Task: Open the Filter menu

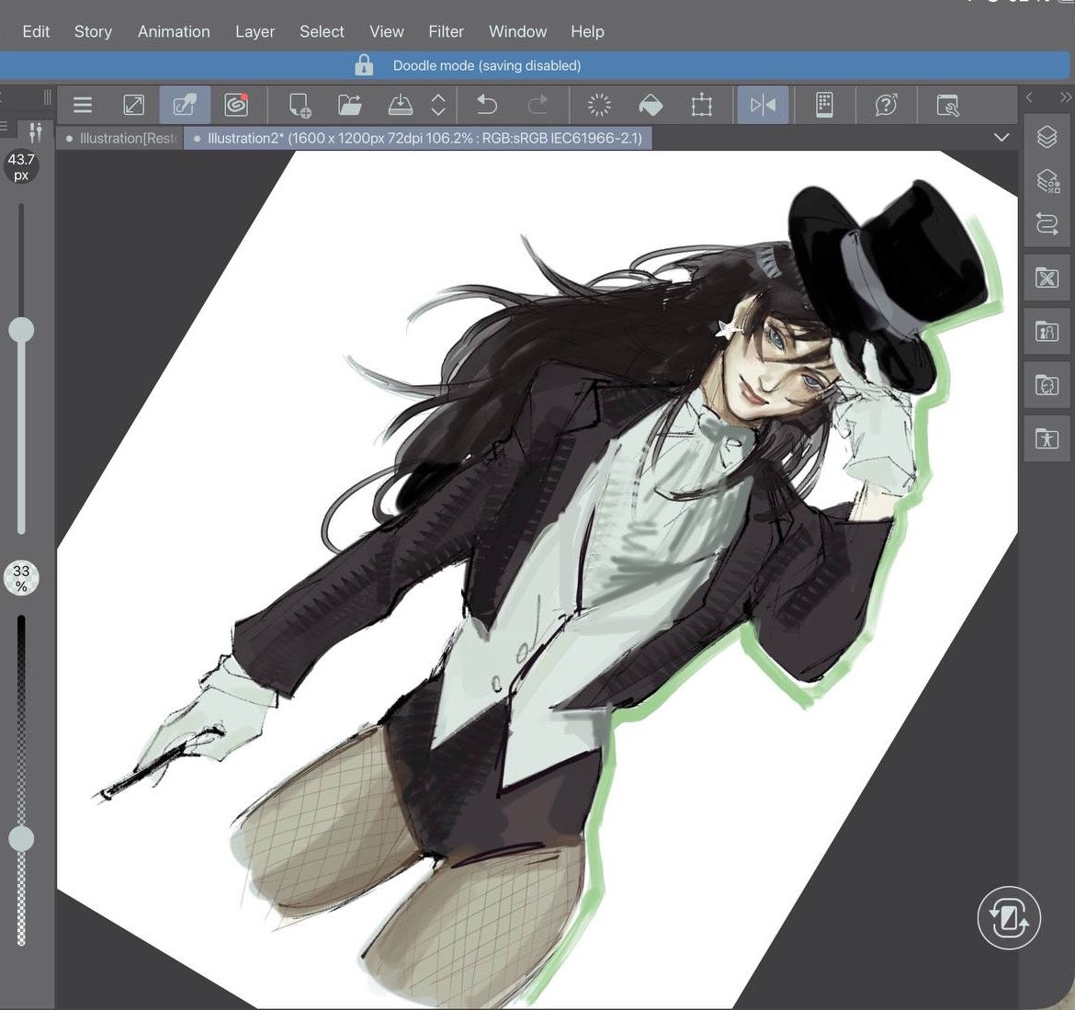Action: coord(446,31)
